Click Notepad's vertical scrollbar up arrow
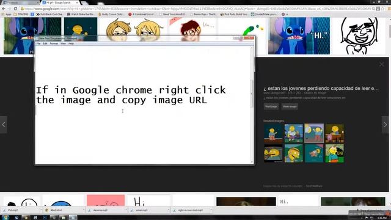Viewport: 391px width, 220px height. [x=252, y=48]
